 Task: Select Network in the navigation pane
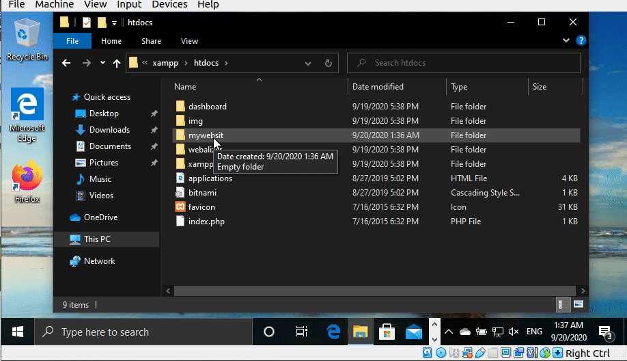pos(99,261)
